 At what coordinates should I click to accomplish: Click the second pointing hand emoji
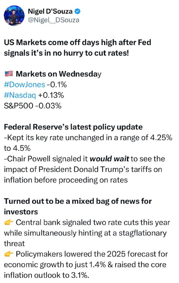(8, 254)
